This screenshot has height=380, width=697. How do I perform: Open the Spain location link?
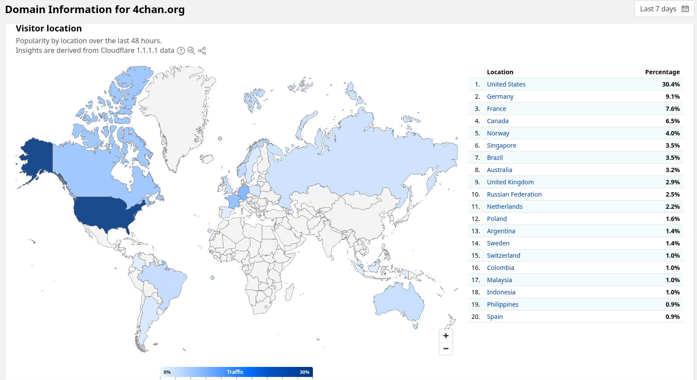coord(495,317)
